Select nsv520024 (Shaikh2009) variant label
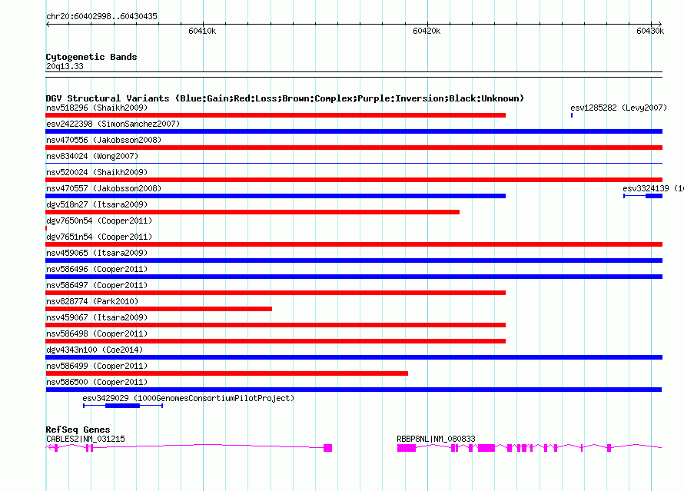The height and width of the screenshot is (491, 684). point(97,172)
